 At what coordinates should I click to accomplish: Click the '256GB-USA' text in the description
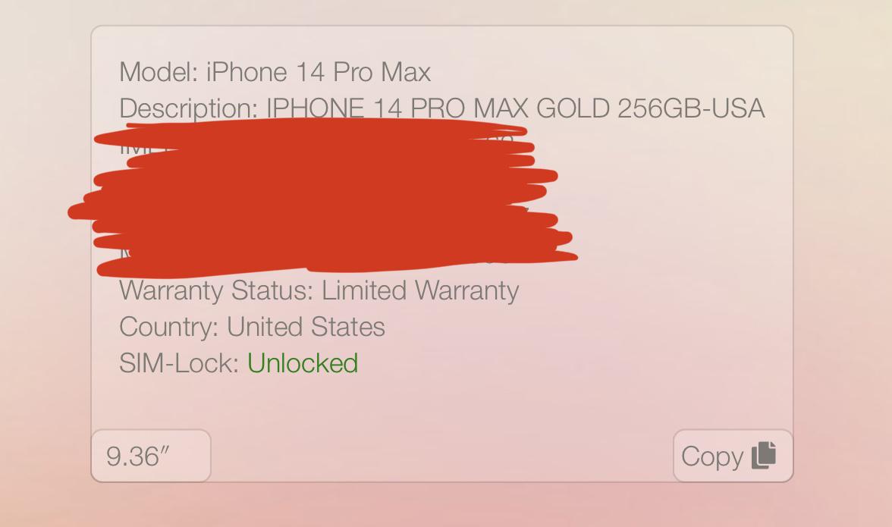[x=691, y=108]
